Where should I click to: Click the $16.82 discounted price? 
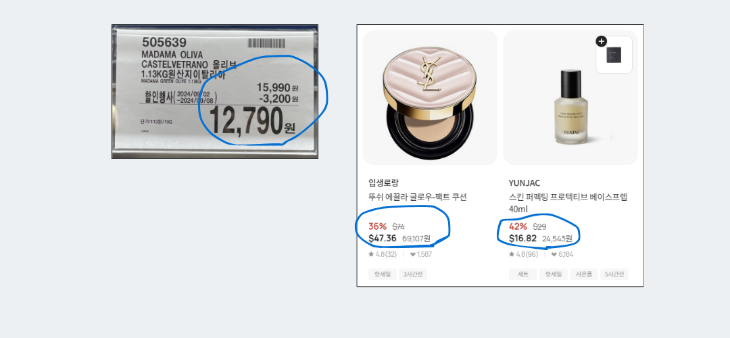pyautogui.click(x=522, y=239)
